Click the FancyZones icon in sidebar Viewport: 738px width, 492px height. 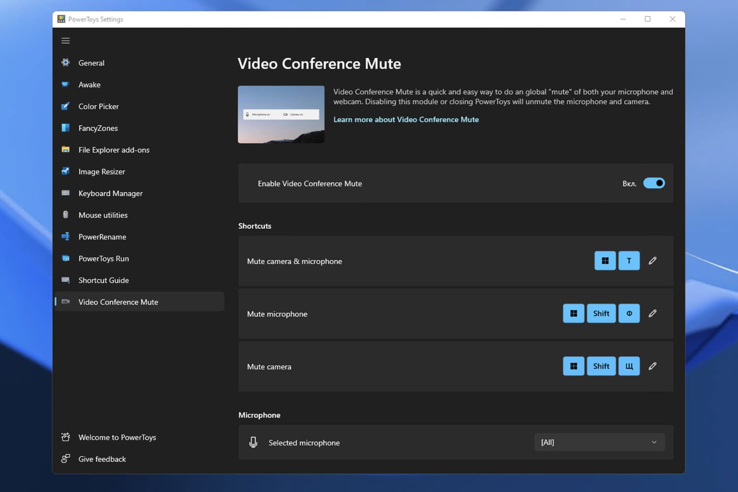point(65,128)
